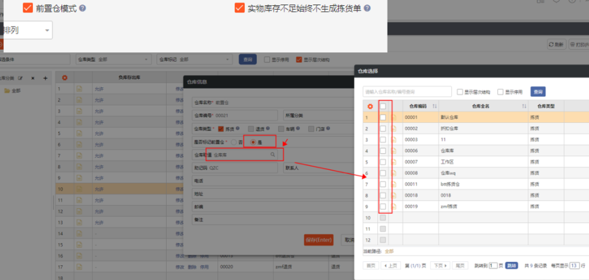Click the folder icon for 全部 category
The height and width of the screenshot is (280, 589).
click(x=6, y=91)
